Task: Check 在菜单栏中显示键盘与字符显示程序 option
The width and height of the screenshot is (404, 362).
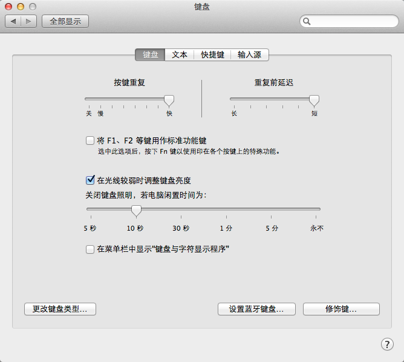Action: pyautogui.click(x=90, y=249)
